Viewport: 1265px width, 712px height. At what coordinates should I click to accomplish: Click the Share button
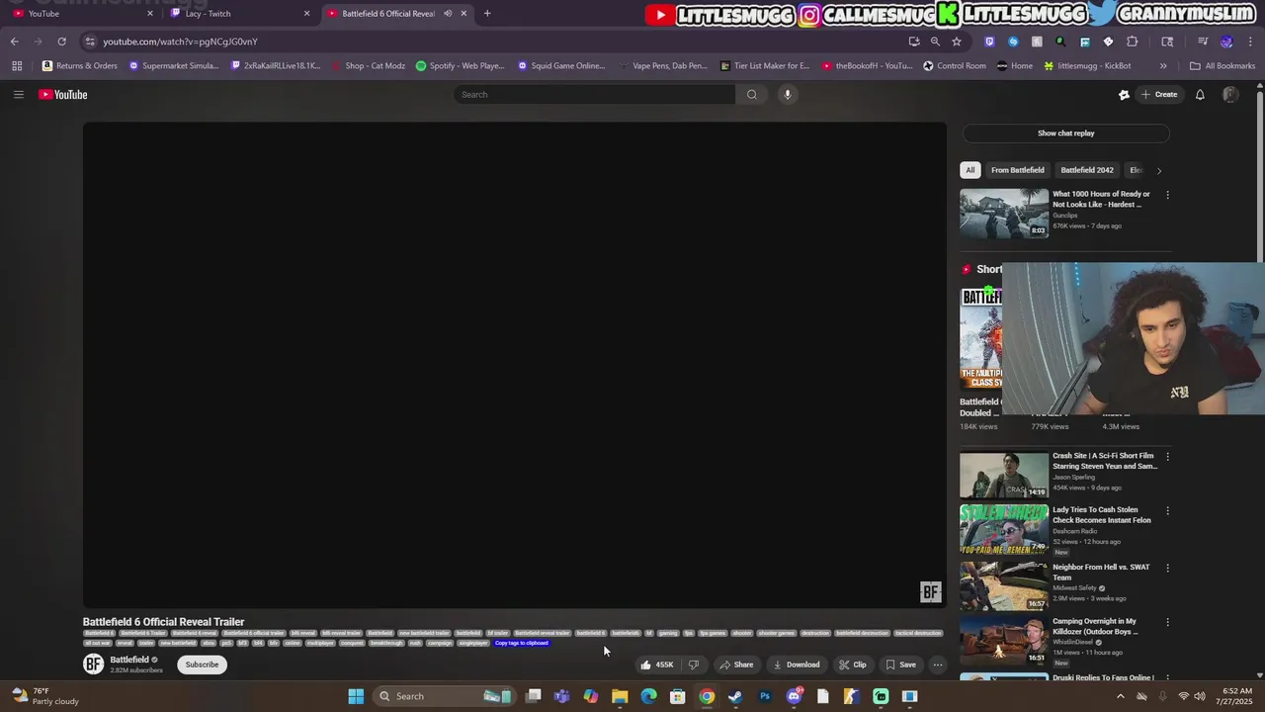pos(737,665)
